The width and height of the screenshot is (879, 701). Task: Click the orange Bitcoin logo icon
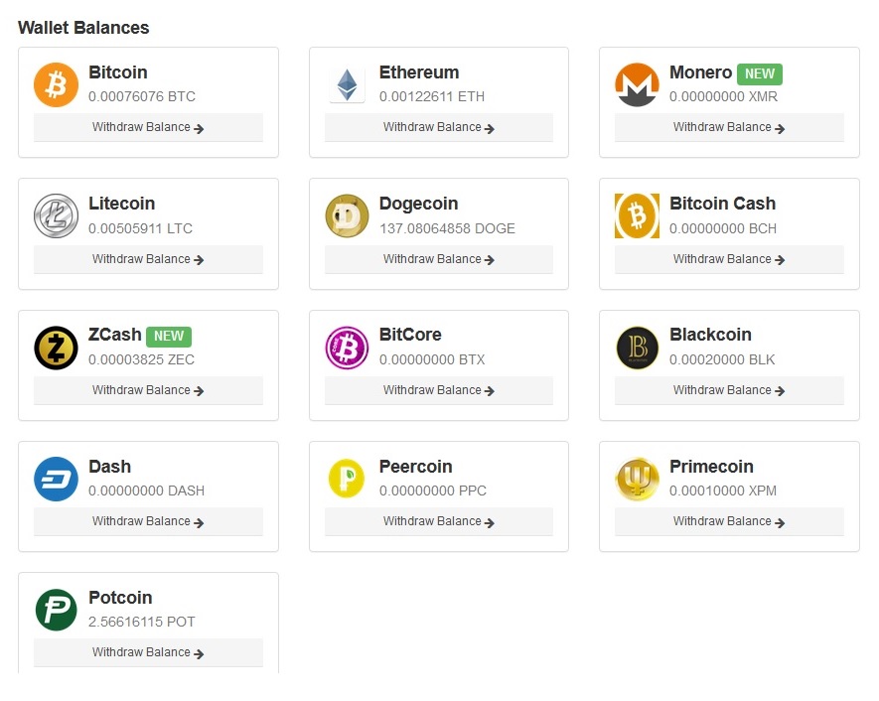click(x=56, y=84)
